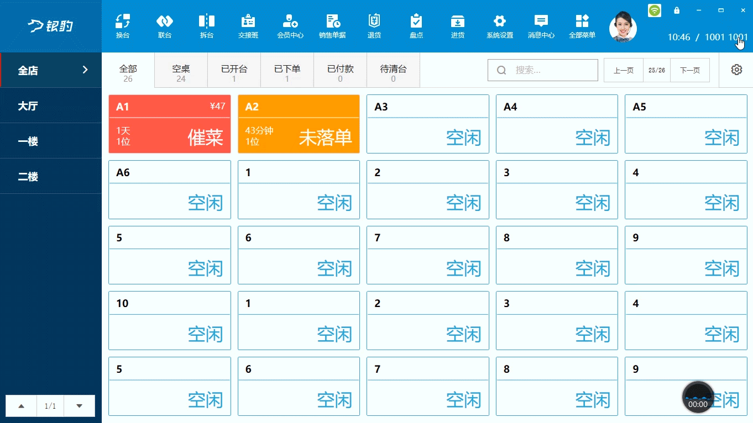
Task: Click the 10:46 / 1001 cashier info
Action: 708,37
